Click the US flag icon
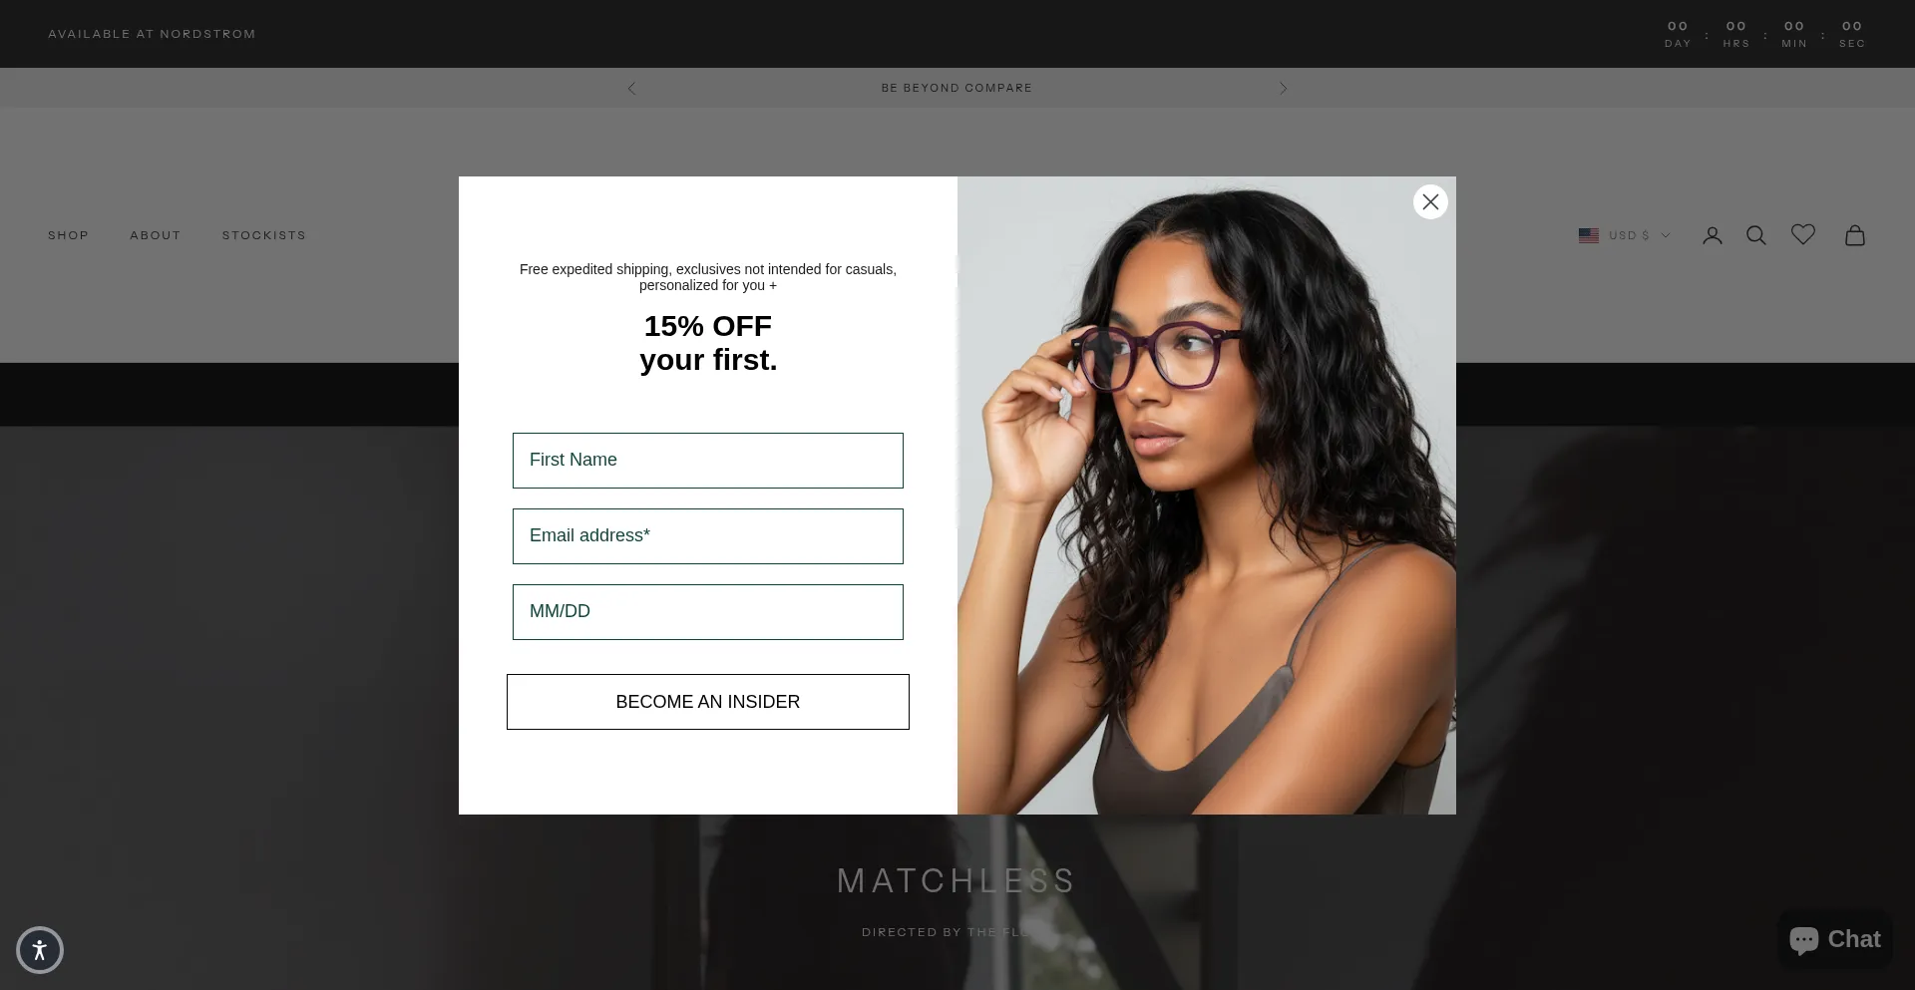1915x990 pixels. coord(1589,235)
